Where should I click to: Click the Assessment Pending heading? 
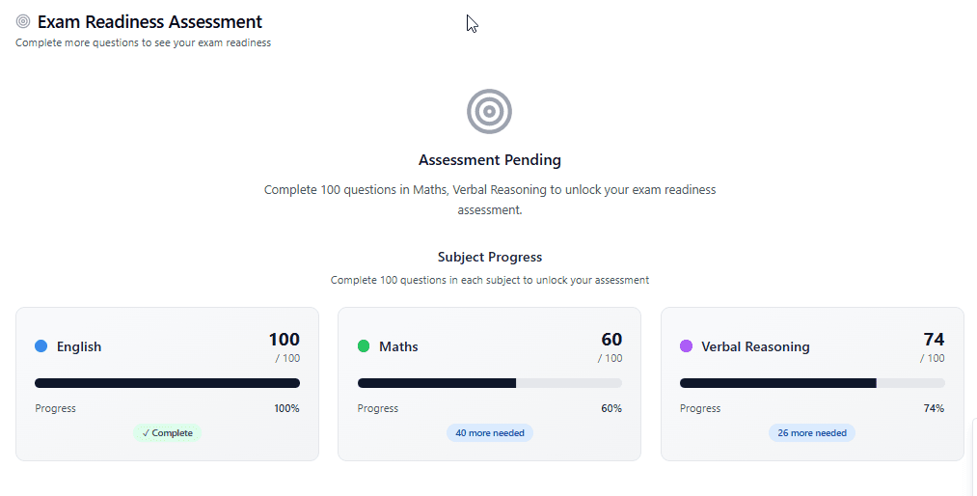pyautogui.click(x=490, y=160)
